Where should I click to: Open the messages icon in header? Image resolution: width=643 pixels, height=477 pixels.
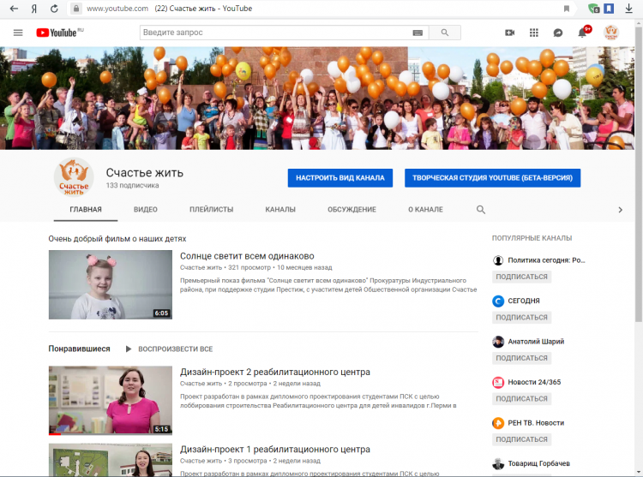[558, 33]
